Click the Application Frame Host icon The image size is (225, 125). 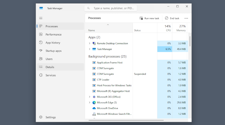tap(94, 62)
